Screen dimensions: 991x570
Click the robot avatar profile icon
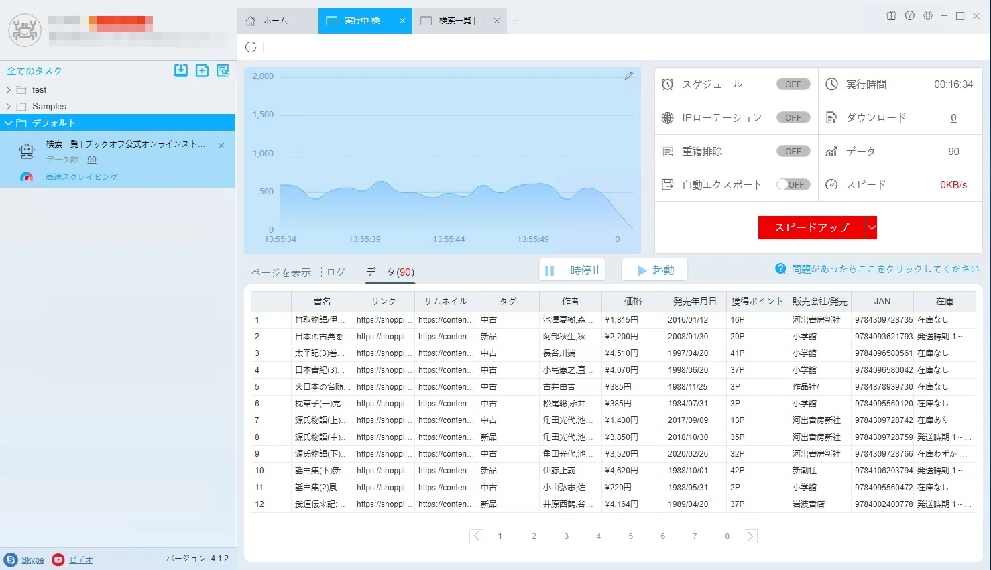(25, 30)
